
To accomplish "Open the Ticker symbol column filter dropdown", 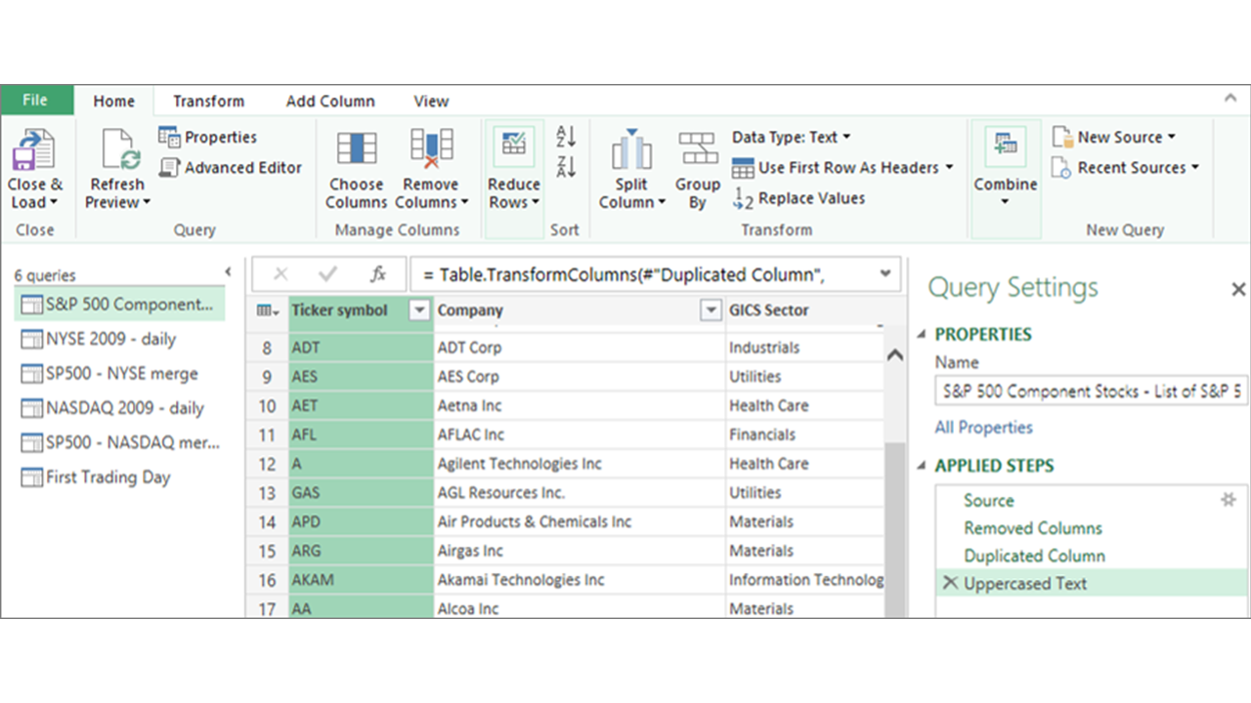I will 419,310.
